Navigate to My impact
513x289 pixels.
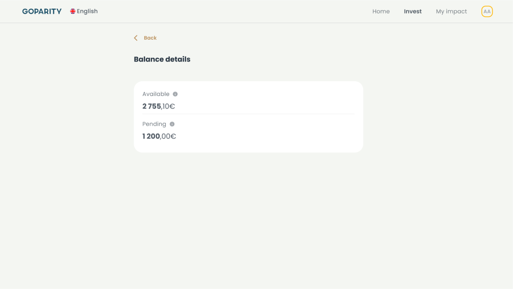pyautogui.click(x=451, y=11)
